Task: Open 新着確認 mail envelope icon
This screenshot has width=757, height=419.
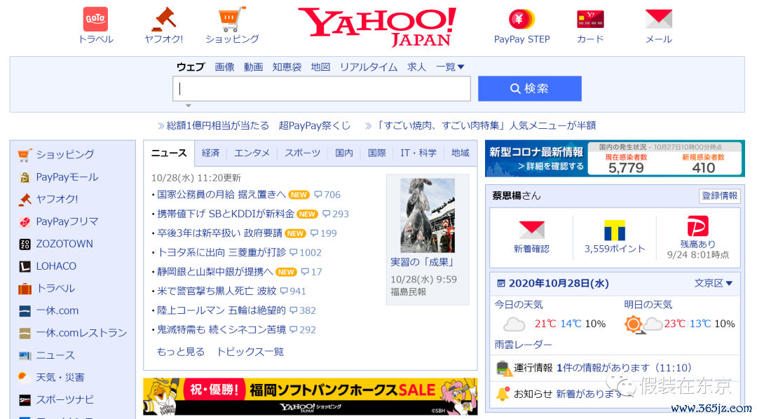Action: coord(531,230)
